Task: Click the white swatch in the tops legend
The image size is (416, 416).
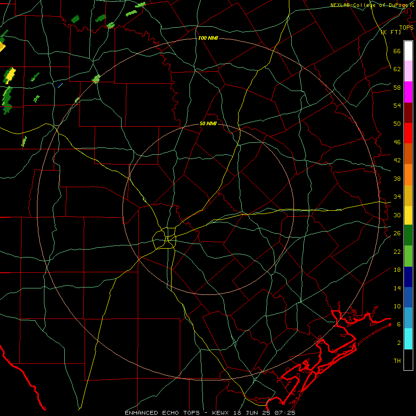Action: pyautogui.click(x=408, y=51)
